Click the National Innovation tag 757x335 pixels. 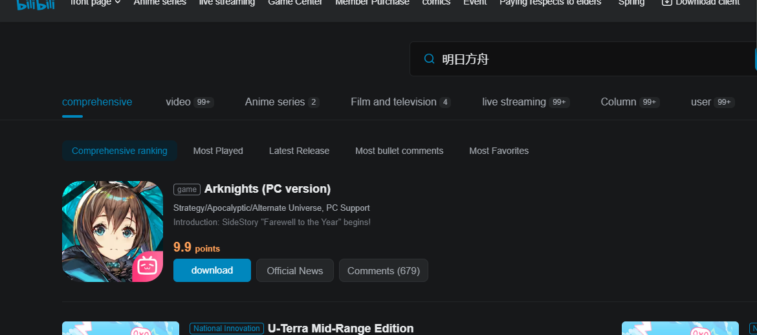[x=227, y=329]
